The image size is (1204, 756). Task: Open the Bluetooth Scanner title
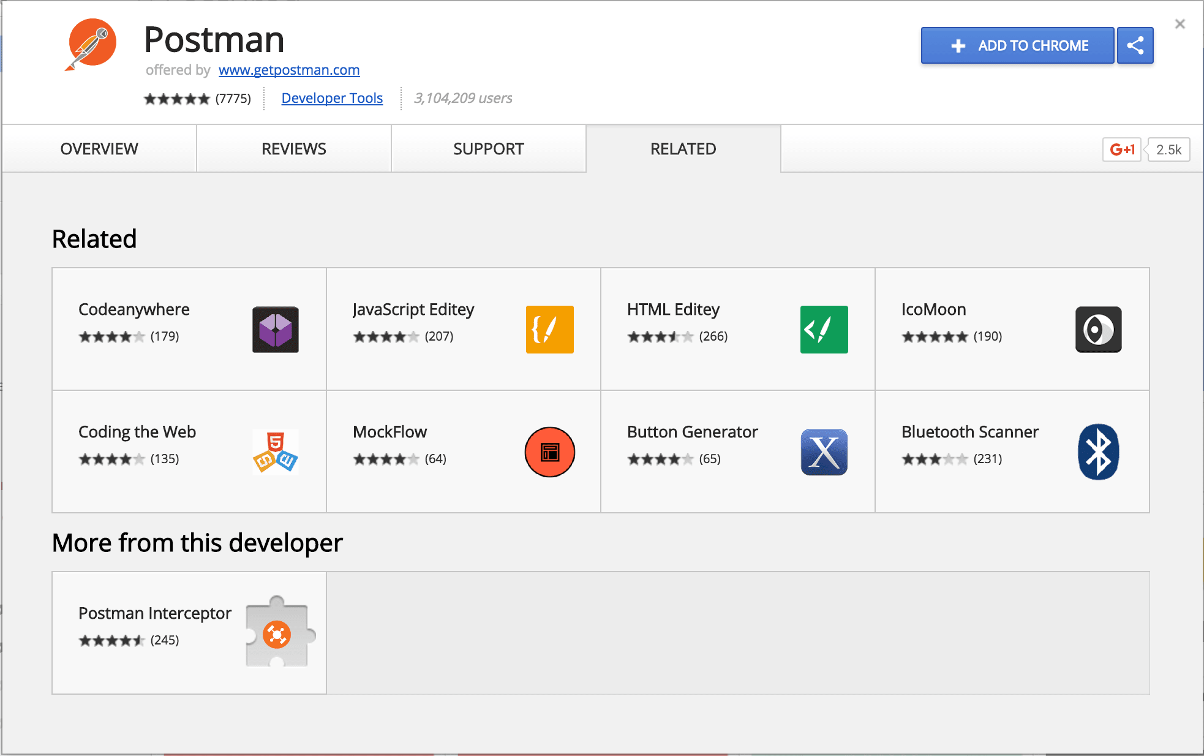[970, 432]
